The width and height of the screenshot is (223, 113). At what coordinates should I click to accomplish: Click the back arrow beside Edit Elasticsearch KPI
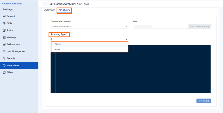point(45,4)
